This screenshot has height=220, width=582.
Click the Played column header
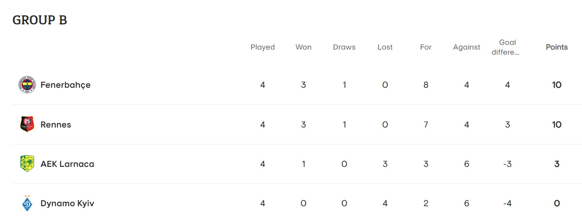click(x=263, y=47)
